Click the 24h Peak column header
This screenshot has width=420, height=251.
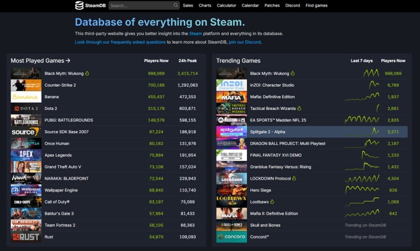click(x=188, y=61)
